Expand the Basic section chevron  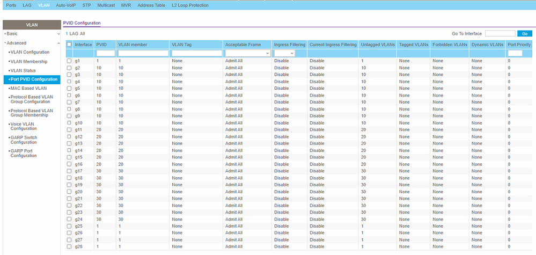tap(58, 34)
